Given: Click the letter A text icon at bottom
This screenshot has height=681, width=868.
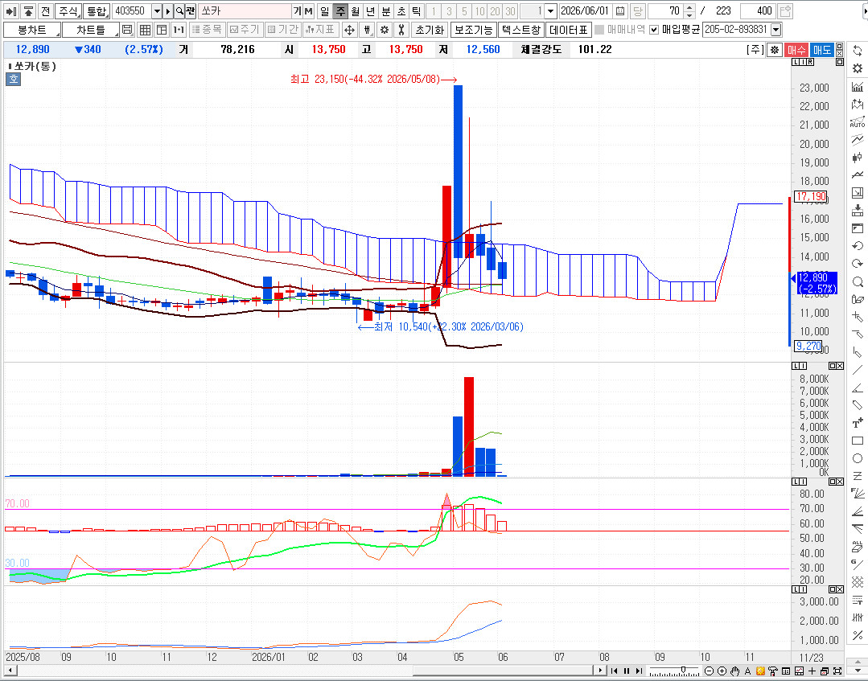Looking at the screenshot, I should pyautogui.click(x=747, y=671).
